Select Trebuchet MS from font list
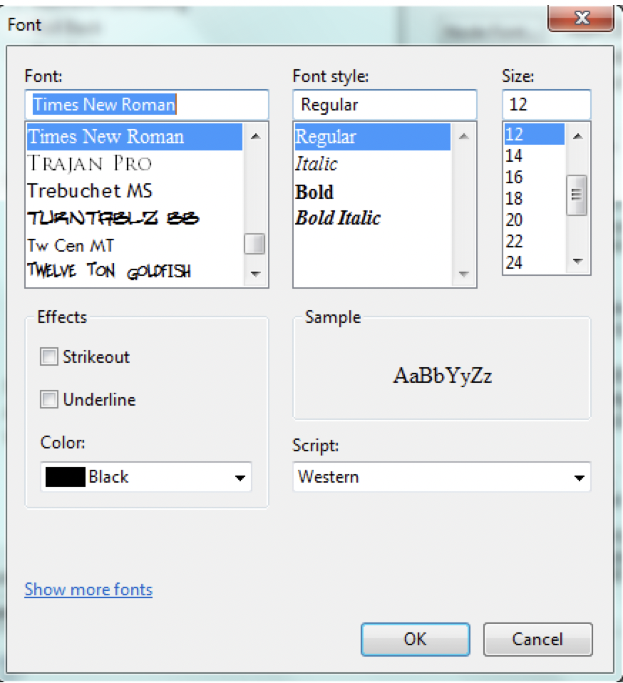This screenshot has height=683, width=623. tap(90, 191)
